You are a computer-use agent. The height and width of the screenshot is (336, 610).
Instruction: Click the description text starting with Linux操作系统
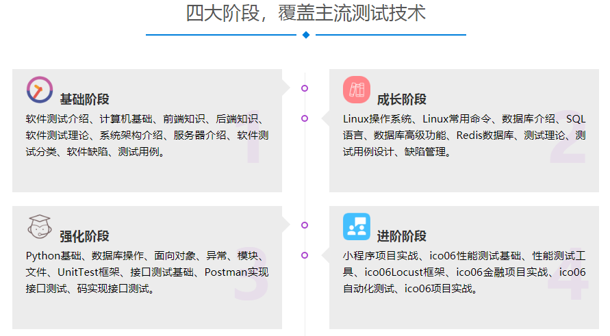coord(464,135)
